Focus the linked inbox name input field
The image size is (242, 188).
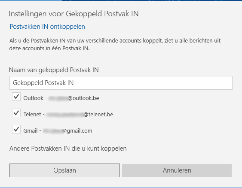point(121,83)
